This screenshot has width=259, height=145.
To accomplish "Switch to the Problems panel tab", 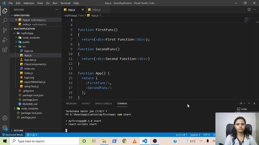I will point(71,104).
